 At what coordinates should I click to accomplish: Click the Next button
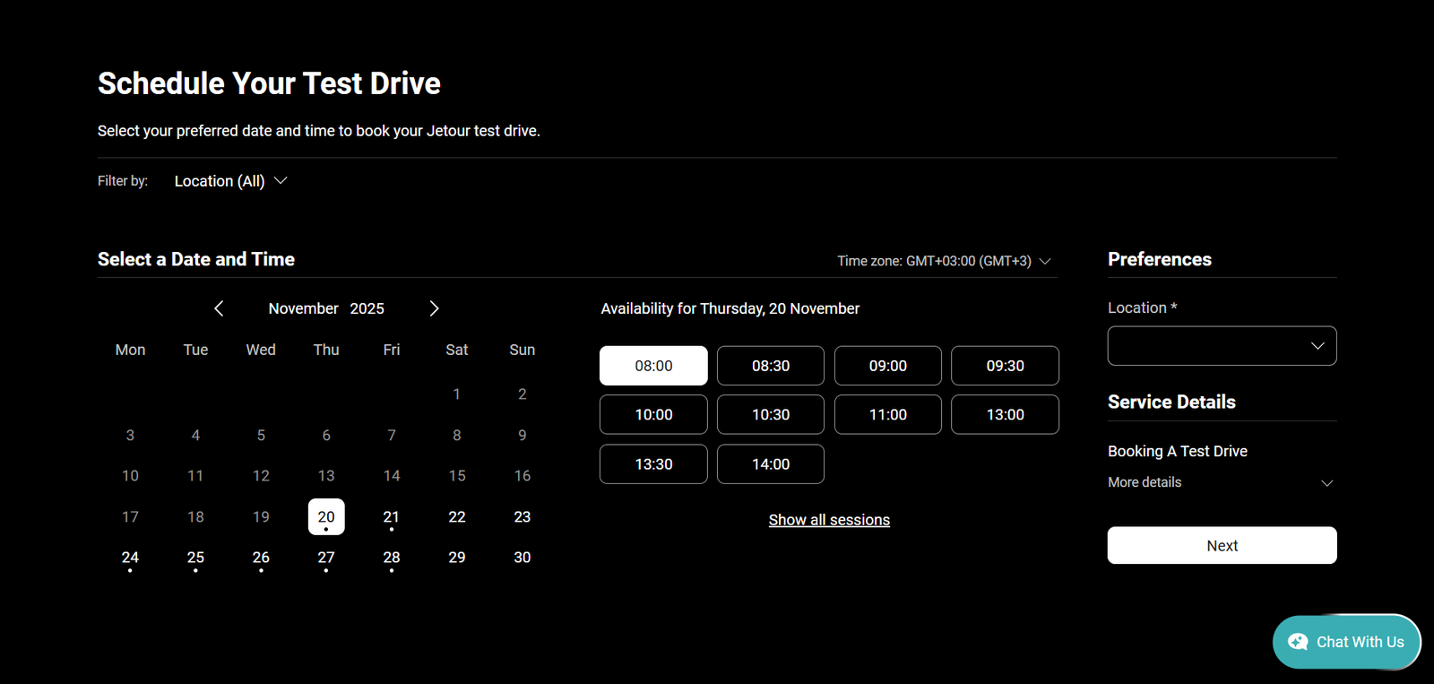coord(1222,545)
